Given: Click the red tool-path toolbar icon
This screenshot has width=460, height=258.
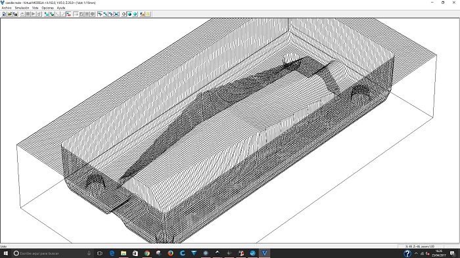Looking at the screenshot, I should pyautogui.click(x=68, y=14).
